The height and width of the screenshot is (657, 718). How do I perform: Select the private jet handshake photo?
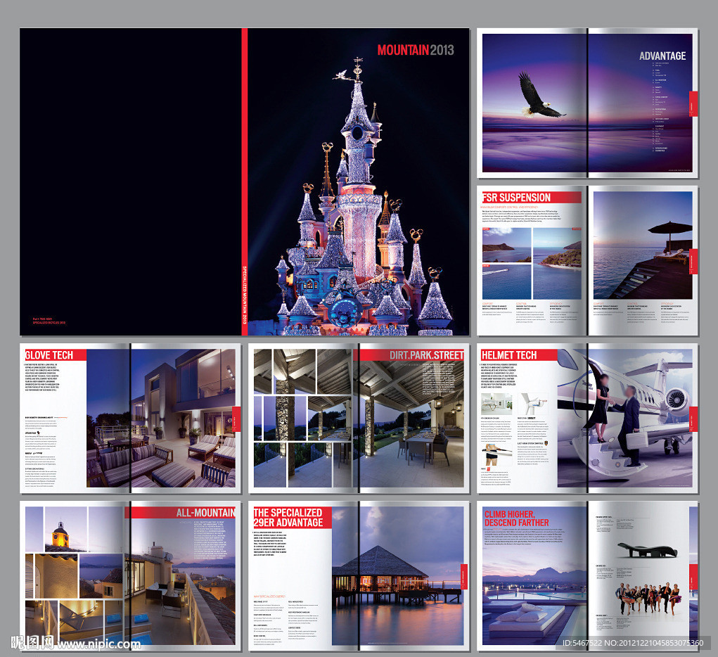tap(624, 418)
